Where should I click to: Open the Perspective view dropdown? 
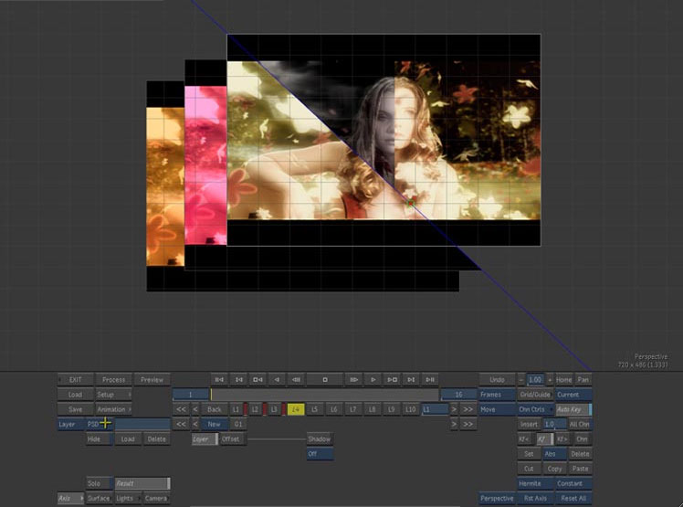[x=497, y=498]
